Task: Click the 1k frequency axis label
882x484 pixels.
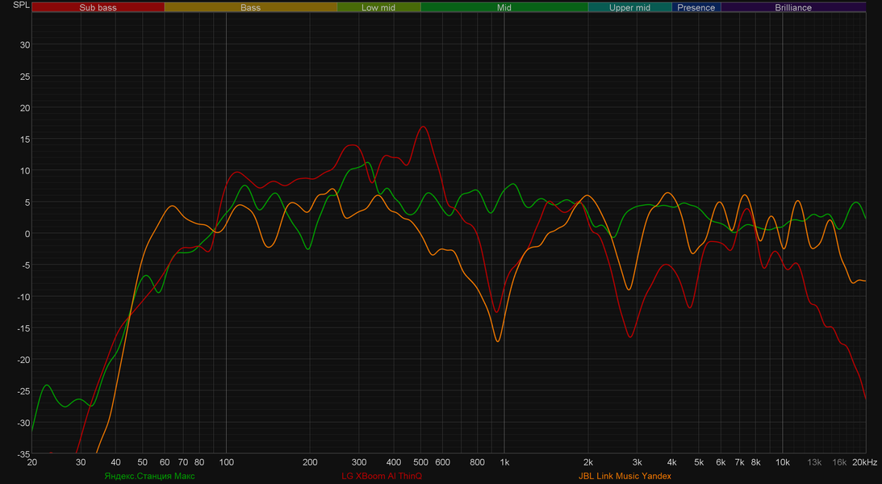Action: 504,462
